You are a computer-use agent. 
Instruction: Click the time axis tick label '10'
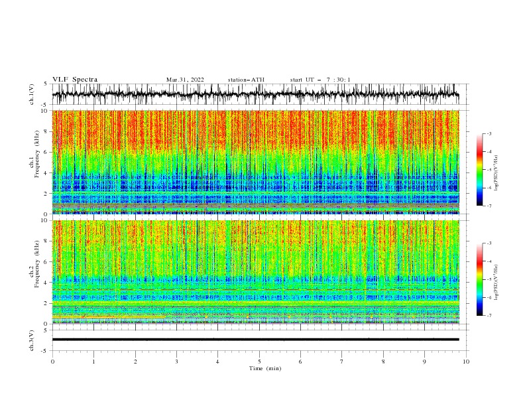tap(466, 362)
